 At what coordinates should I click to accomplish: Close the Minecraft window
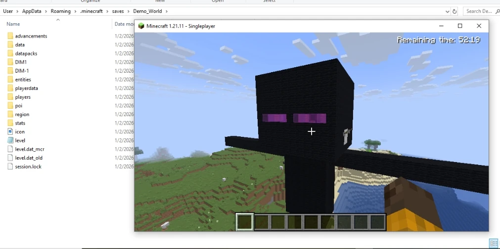point(479,26)
